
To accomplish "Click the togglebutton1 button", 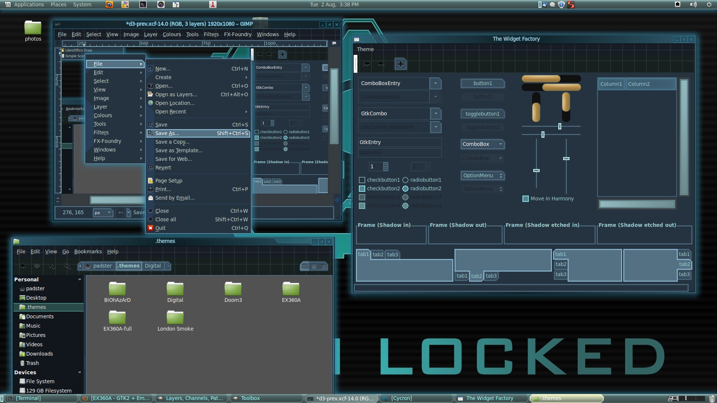I will 482,114.
